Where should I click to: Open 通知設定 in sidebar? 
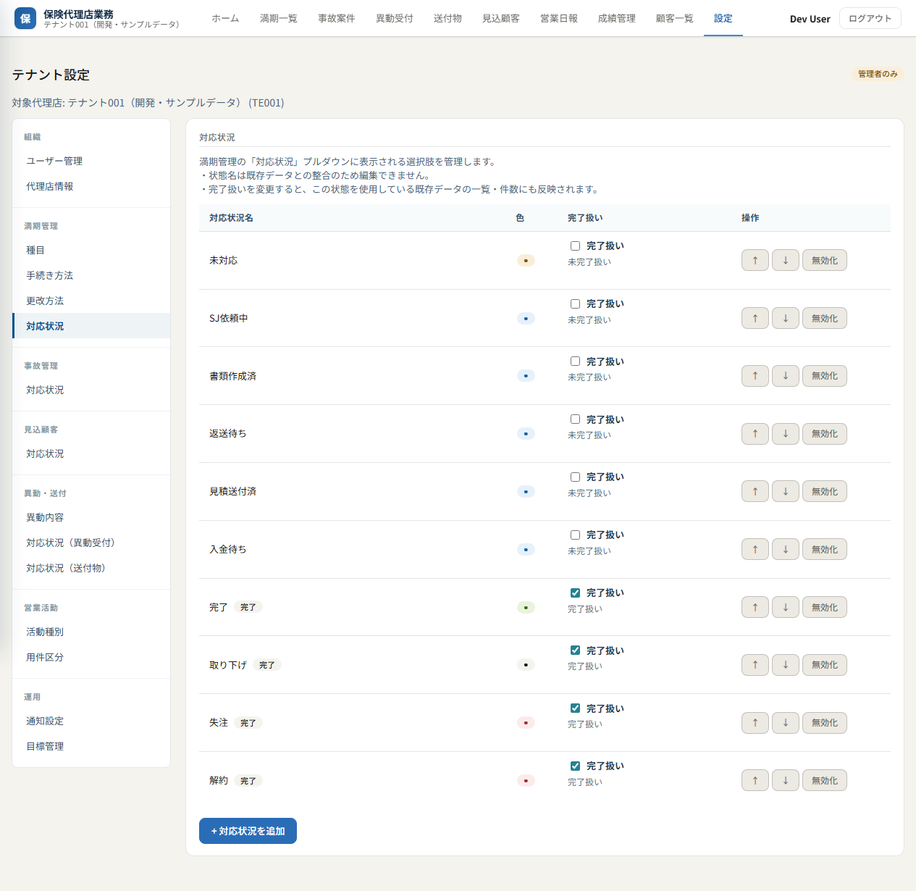pyautogui.click(x=91, y=721)
